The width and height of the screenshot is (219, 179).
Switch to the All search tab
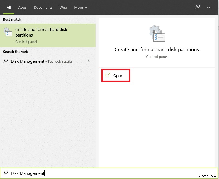point(9,8)
